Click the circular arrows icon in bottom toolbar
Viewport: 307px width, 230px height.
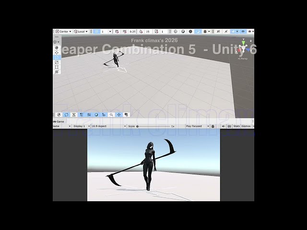click(66, 115)
